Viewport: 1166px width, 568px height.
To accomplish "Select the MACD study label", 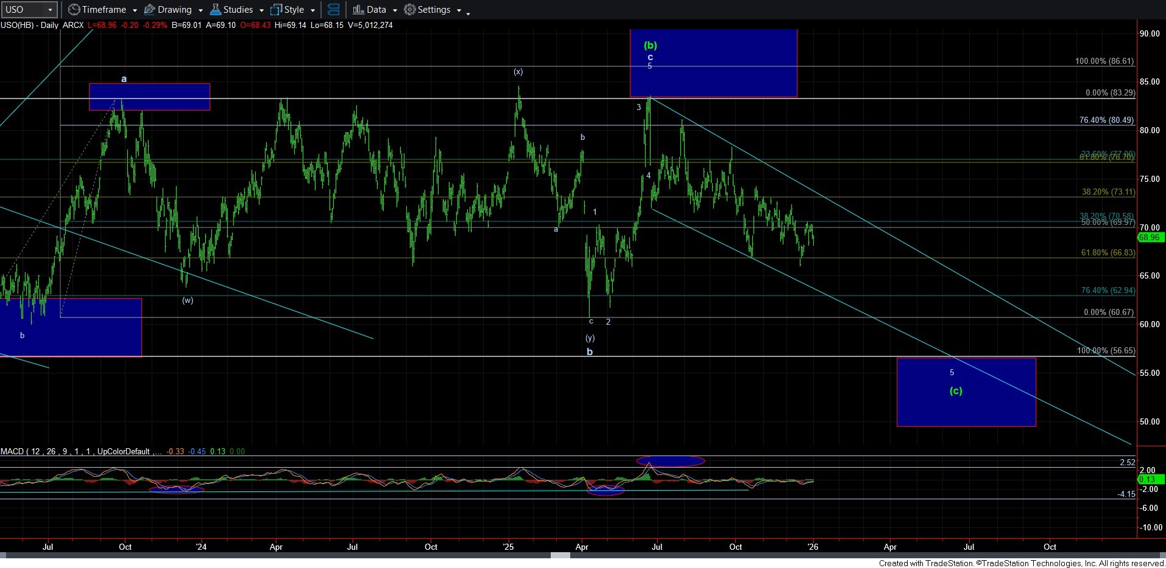I will [12, 451].
